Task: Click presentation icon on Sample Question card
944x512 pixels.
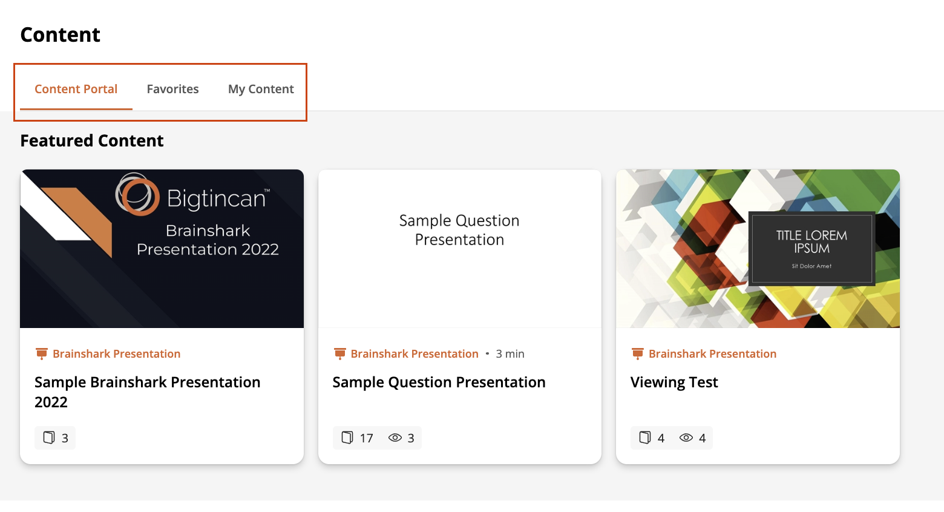Action: (339, 353)
